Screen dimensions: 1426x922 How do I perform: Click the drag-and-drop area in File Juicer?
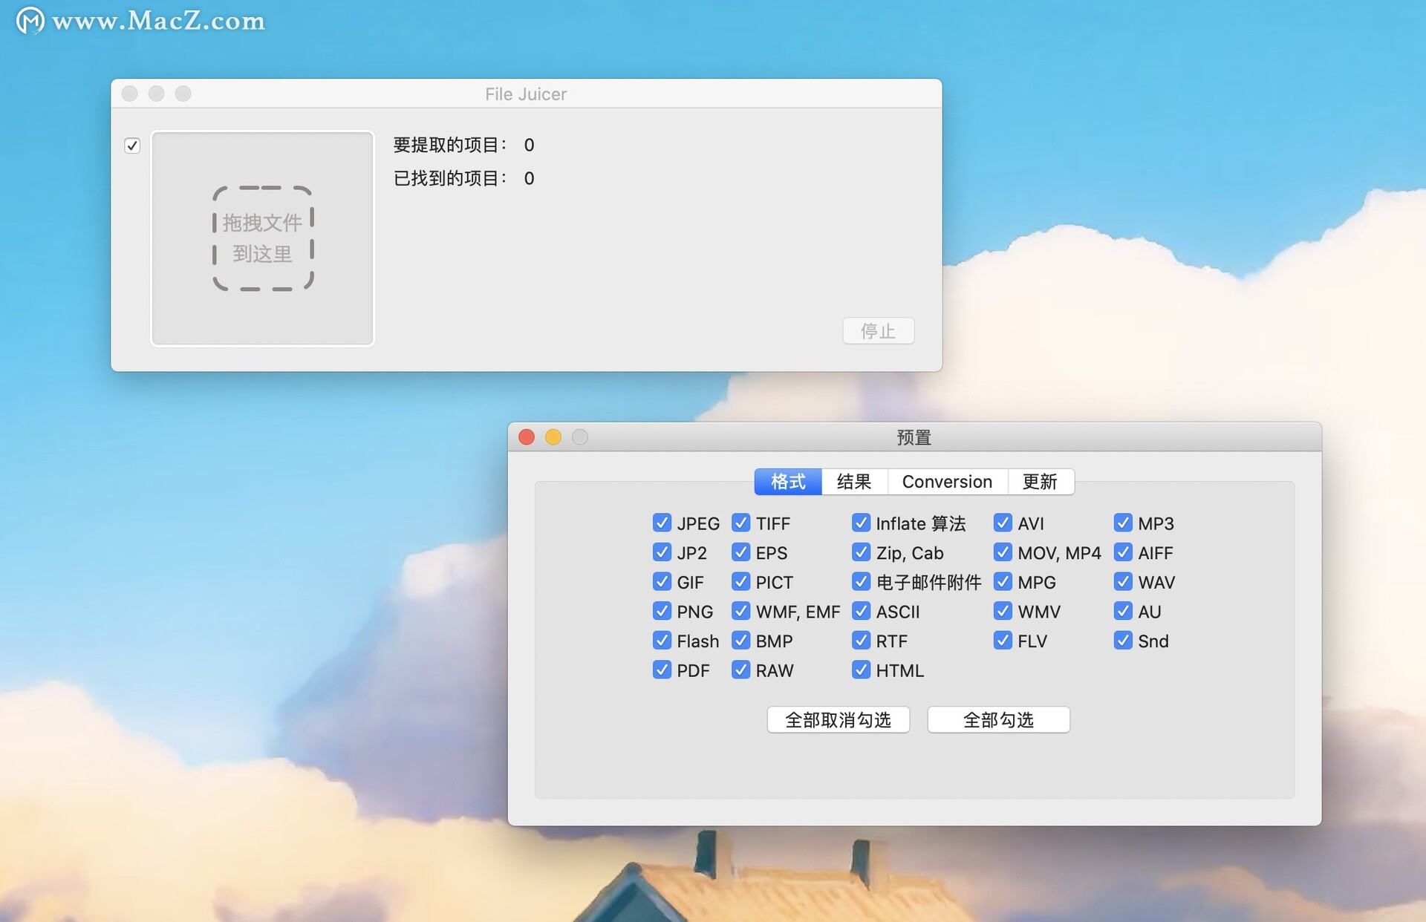[x=262, y=238]
